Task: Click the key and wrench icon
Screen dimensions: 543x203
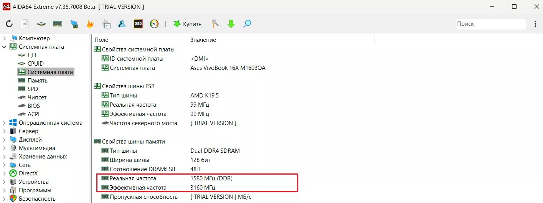Action: pyautogui.click(x=215, y=24)
